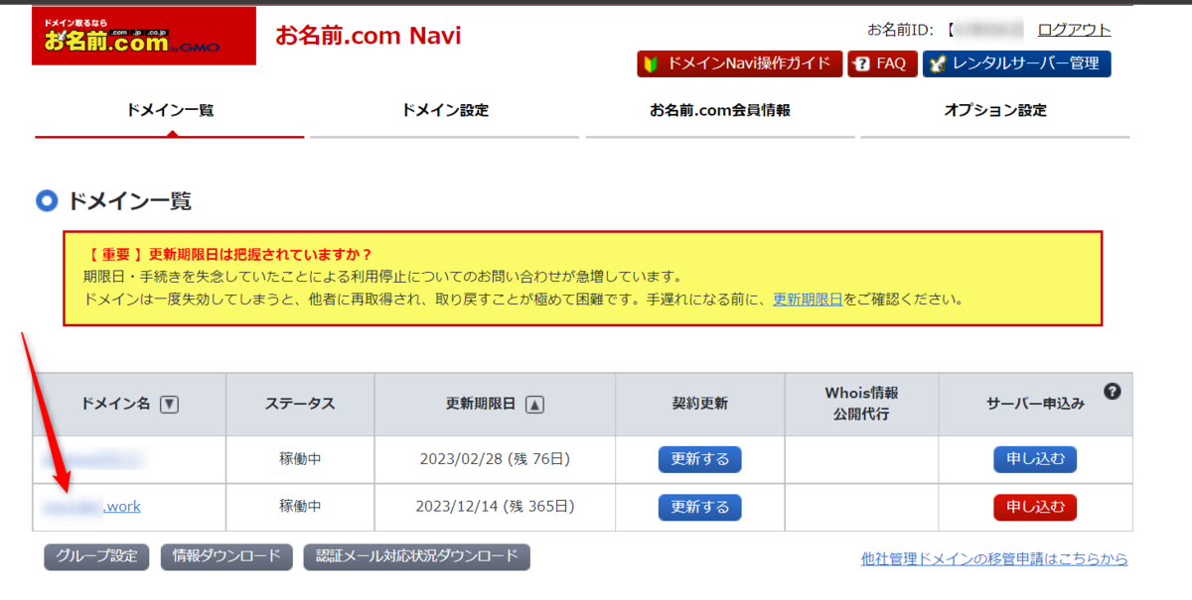Viewport: 1192px width, 600px height.
Task: Click the 情報ダウンロード button
Action: 226,556
